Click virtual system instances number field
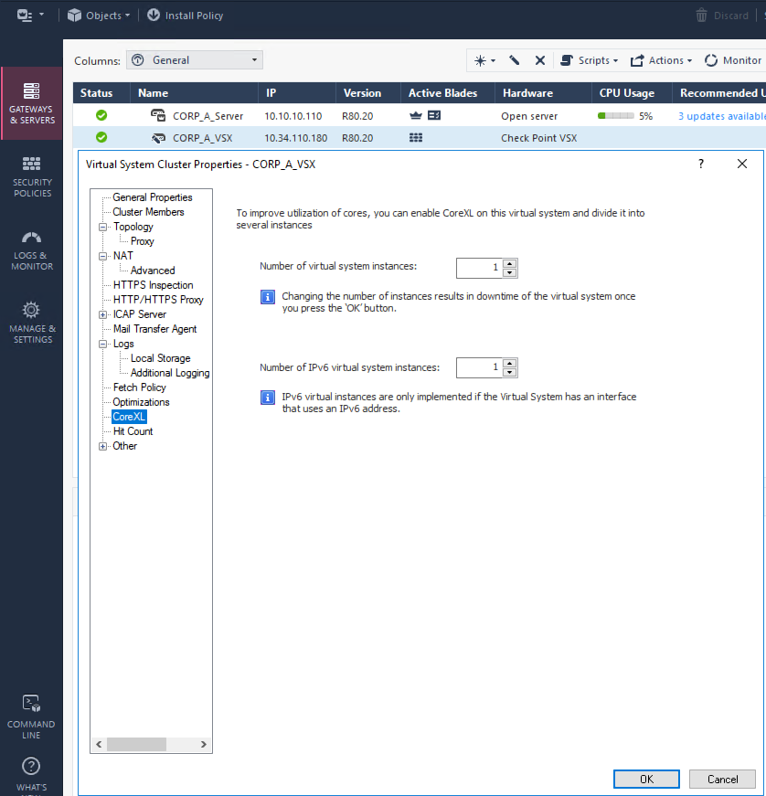Screen dimensions: 766x796 pos(479,268)
